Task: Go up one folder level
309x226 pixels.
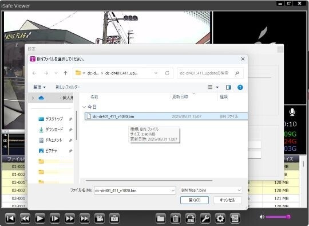Action: point(65,73)
